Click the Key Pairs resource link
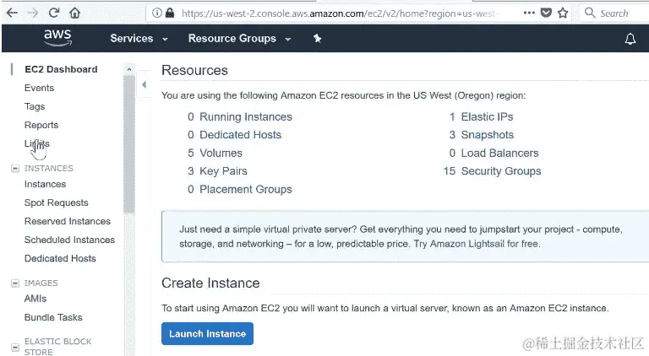The width and height of the screenshot is (649, 356). 223,171
